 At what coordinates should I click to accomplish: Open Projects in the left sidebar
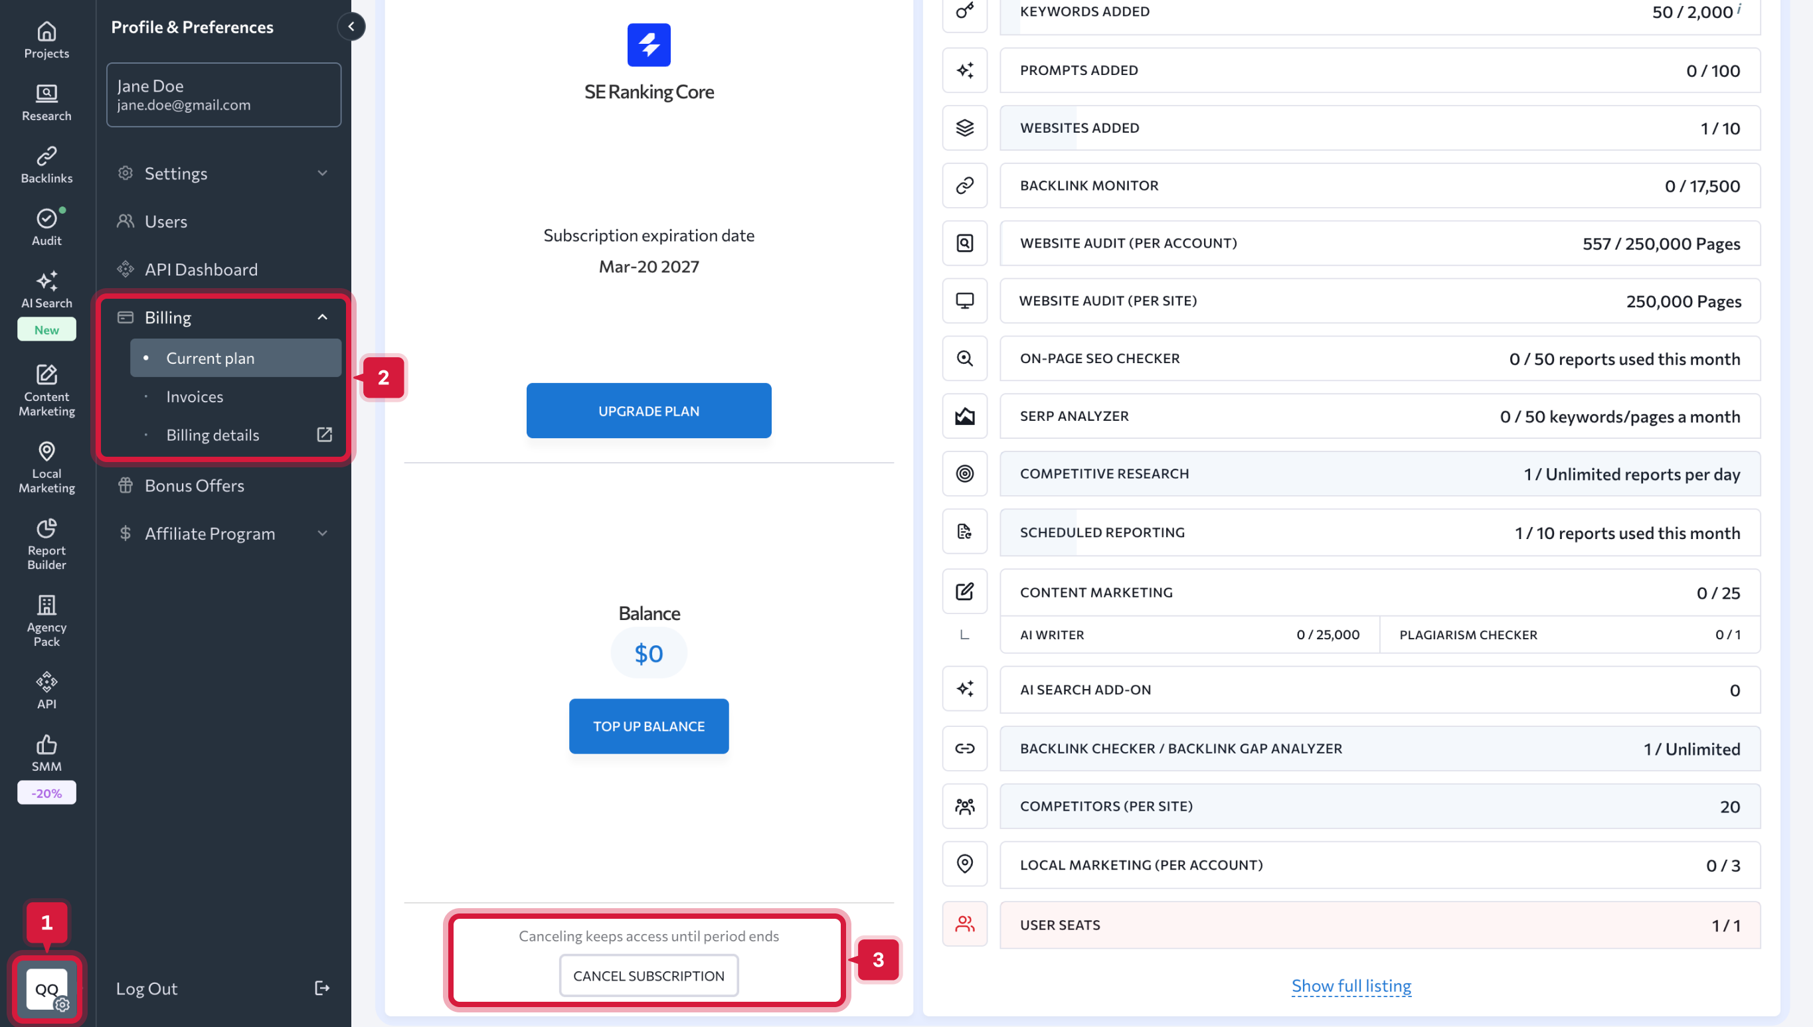click(x=46, y=40)
